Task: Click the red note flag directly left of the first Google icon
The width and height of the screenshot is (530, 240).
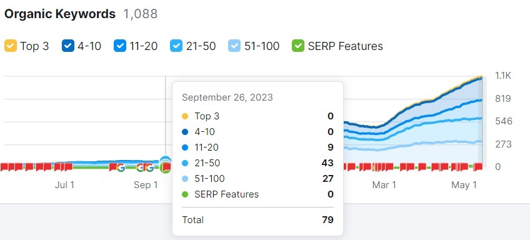Action: (x=113, y=167)
